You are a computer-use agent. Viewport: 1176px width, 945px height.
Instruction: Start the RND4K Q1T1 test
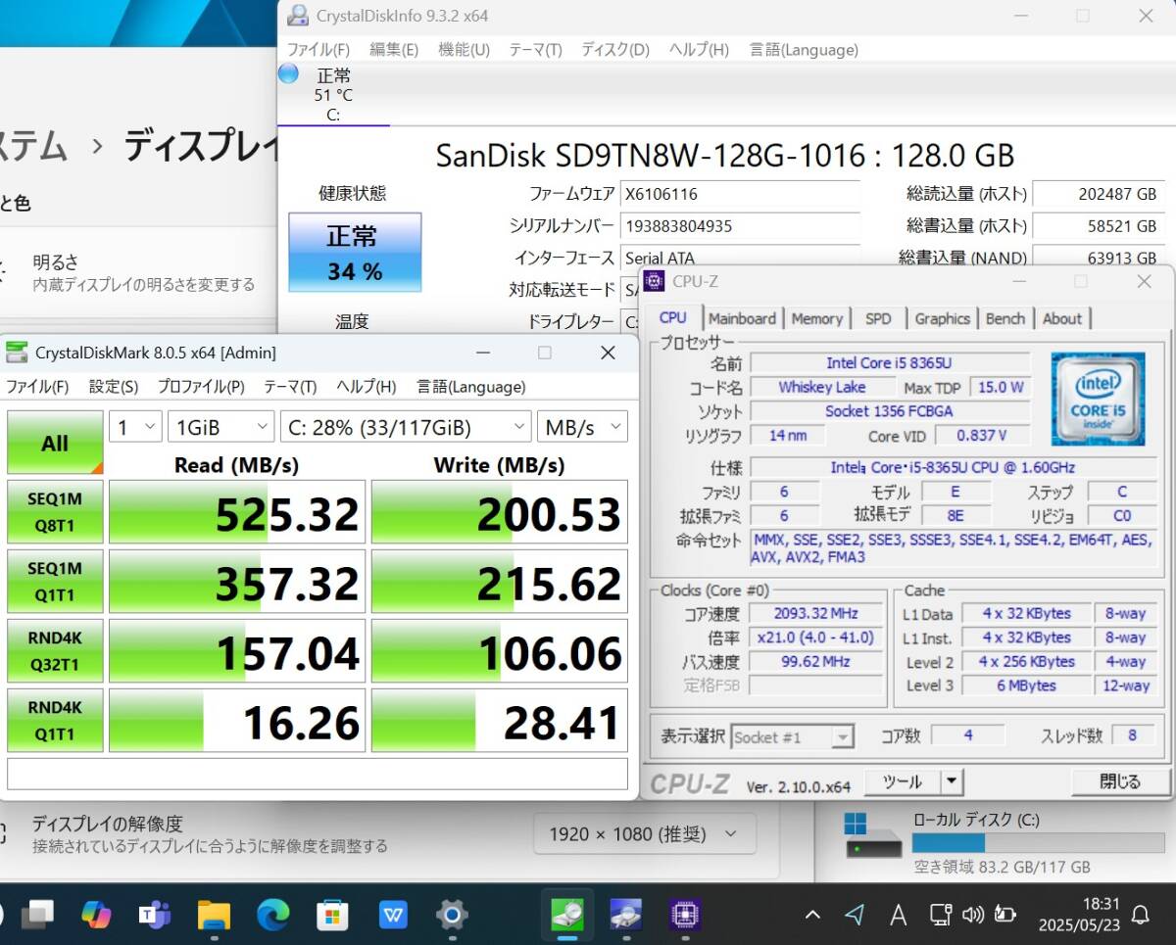pyautogui.click(x=55, y=720)
